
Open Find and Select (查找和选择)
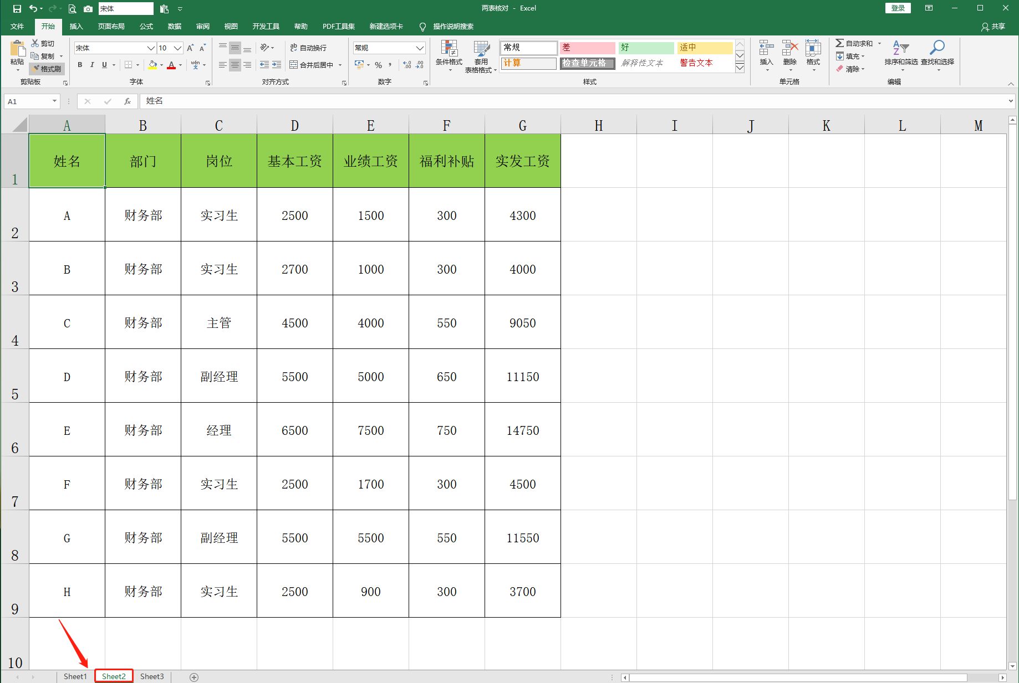point(938,54)
